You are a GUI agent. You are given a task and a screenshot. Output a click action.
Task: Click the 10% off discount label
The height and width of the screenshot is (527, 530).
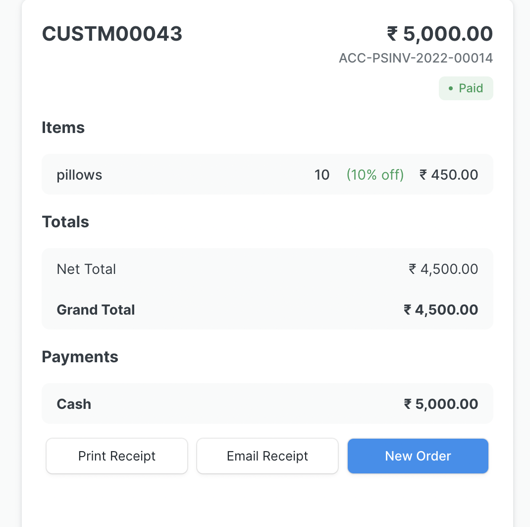(375, 175)
